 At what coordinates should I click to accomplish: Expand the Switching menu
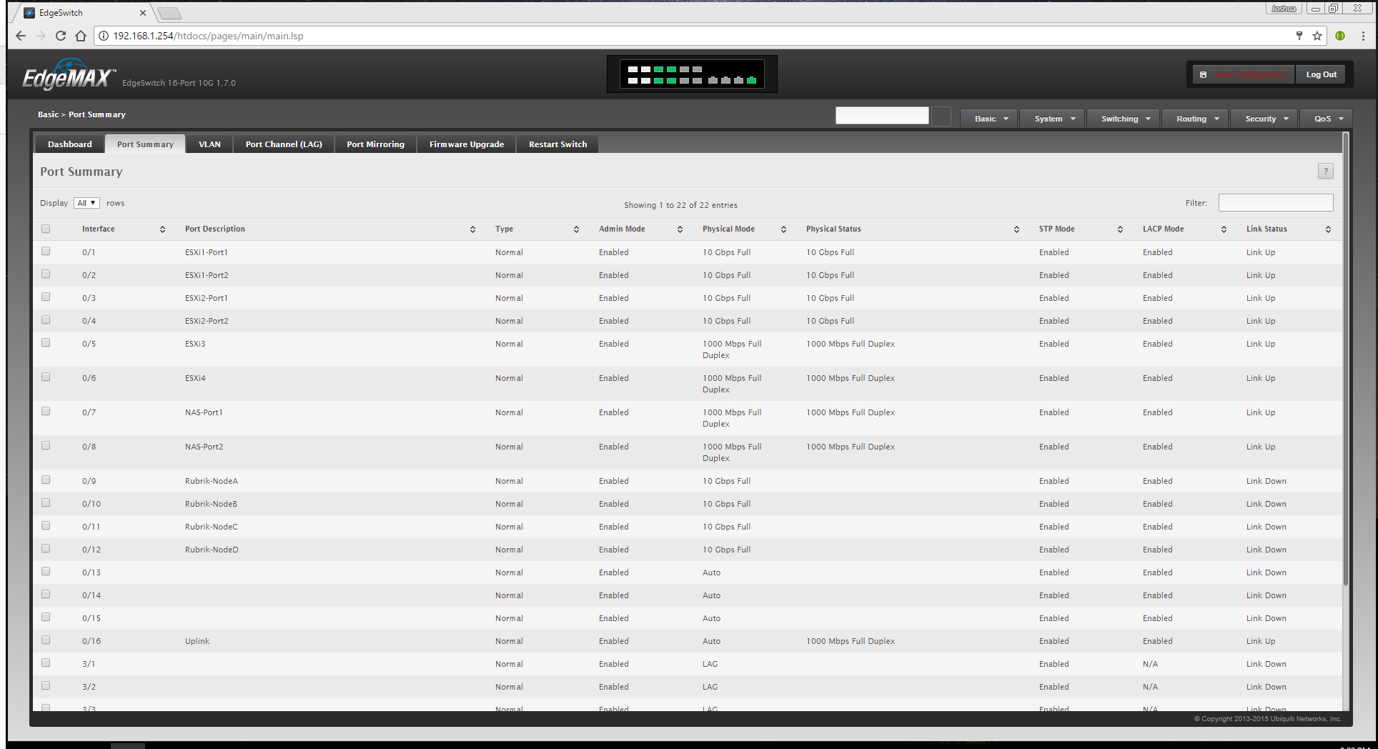pyautogui.click(x=1125, y=119)
